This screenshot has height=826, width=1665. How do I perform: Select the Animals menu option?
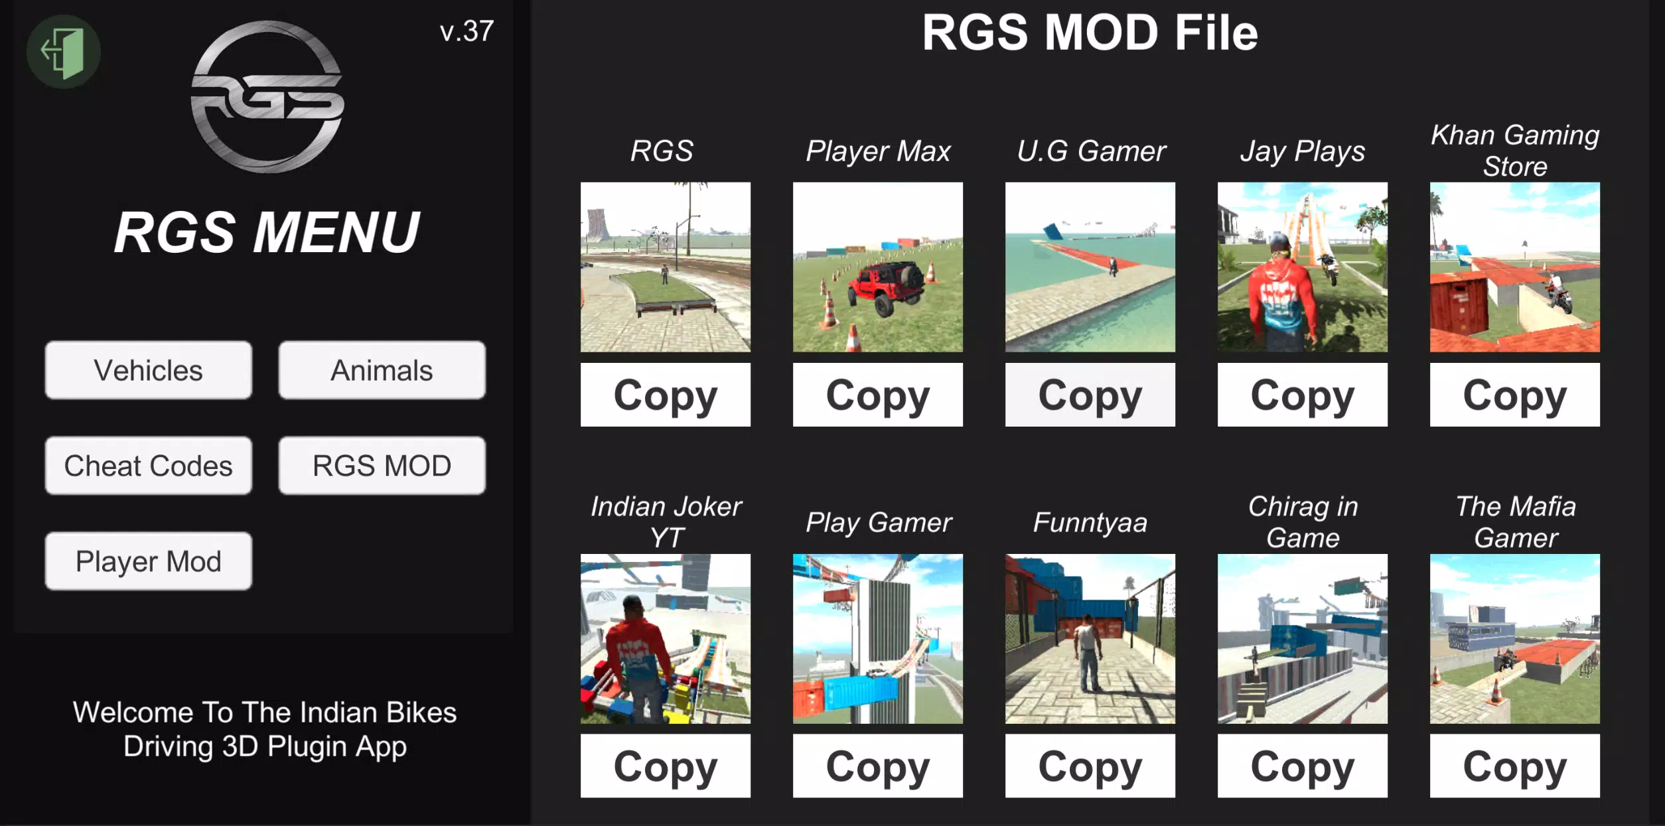tap(381, 370)
